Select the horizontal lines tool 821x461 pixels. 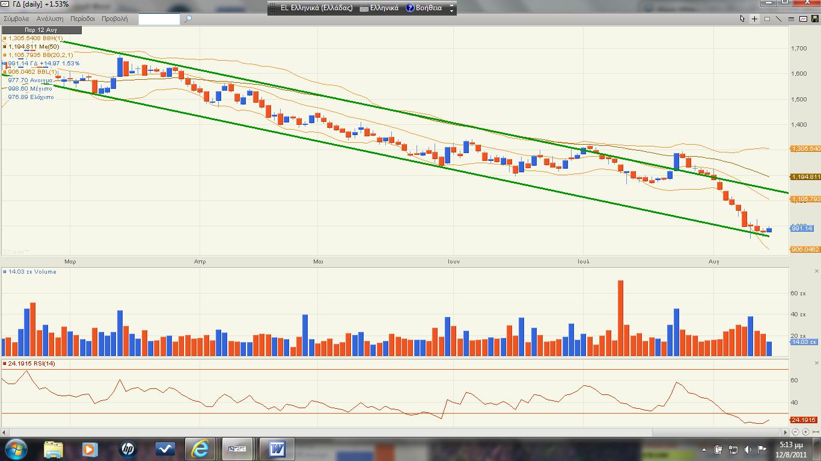[791, 19]
